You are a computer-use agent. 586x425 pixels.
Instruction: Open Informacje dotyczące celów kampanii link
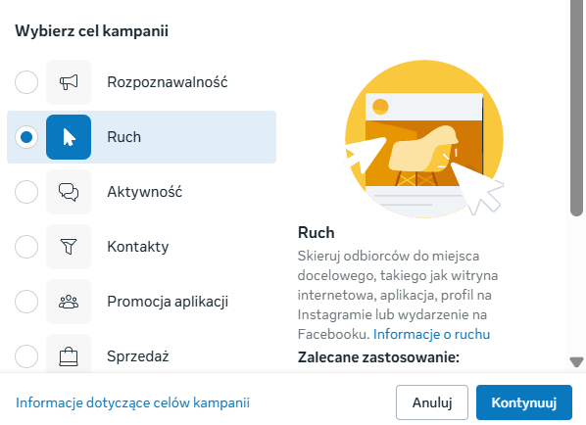coord(132,402)
